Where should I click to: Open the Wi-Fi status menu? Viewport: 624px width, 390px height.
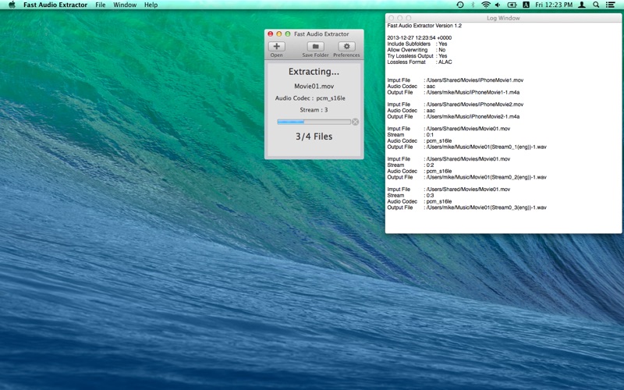click(486, 5)
